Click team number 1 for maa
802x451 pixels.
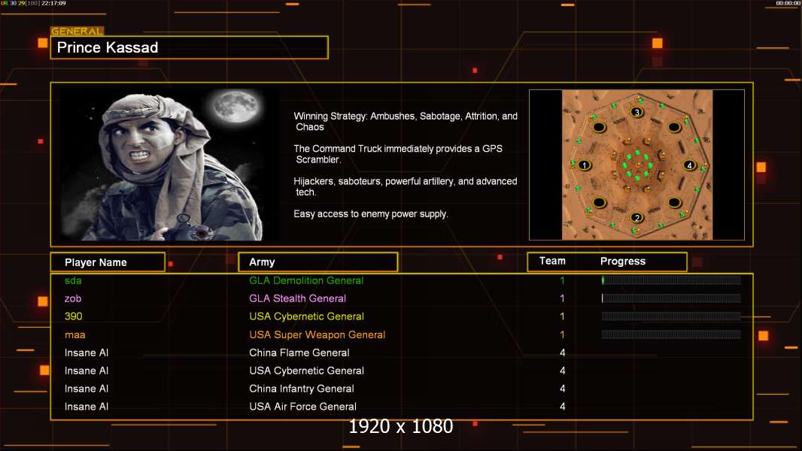pyautogui.click(x=562, y=334)
